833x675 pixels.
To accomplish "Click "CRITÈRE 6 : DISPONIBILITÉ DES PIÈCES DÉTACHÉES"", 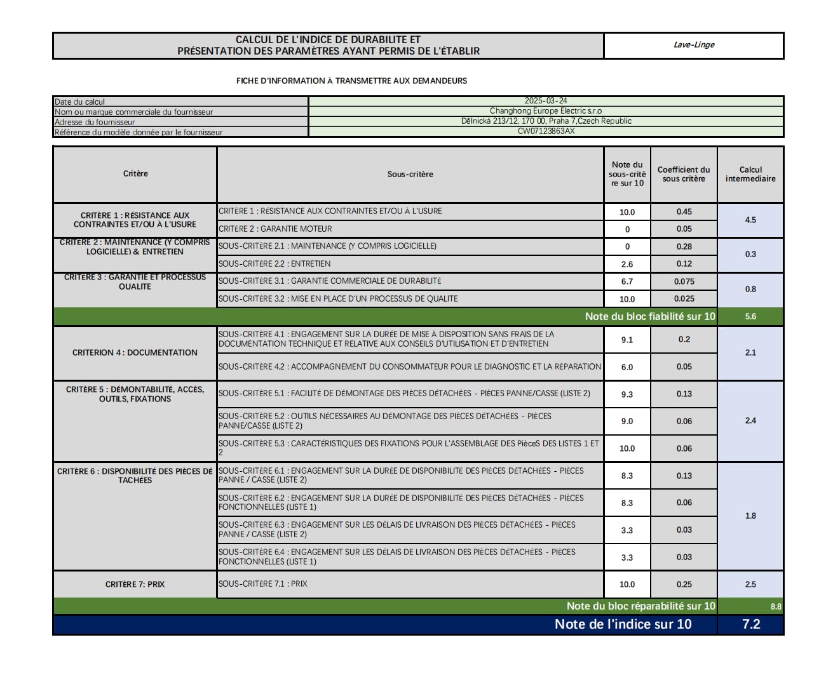I will click(x=135, y=476).
